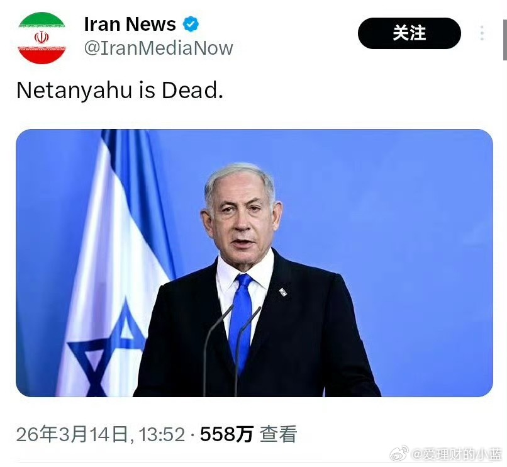Click the Weibo eye logo watermark

click(399, 453)
